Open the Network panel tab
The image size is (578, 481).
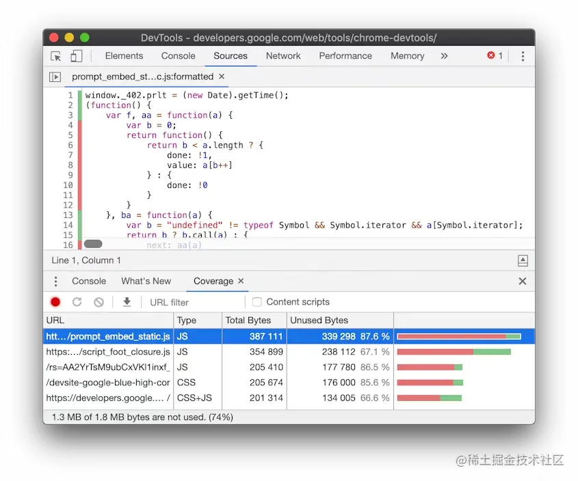283,56
